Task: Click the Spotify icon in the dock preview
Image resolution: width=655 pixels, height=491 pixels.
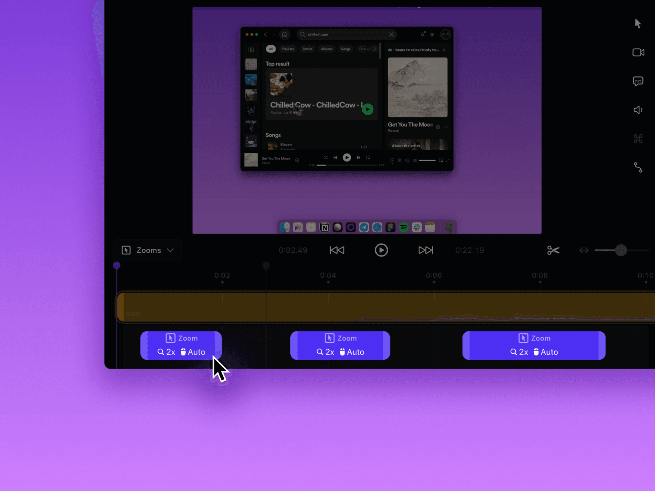Action: 404,227
